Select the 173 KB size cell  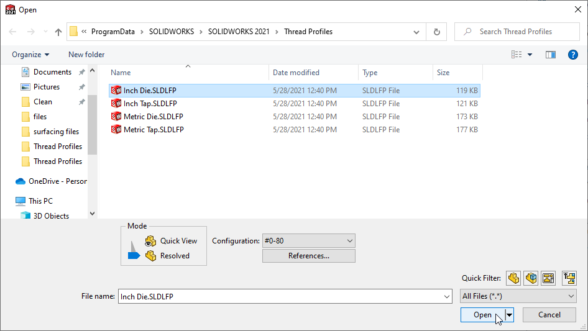pyautogui.click(x=467, y=117)
